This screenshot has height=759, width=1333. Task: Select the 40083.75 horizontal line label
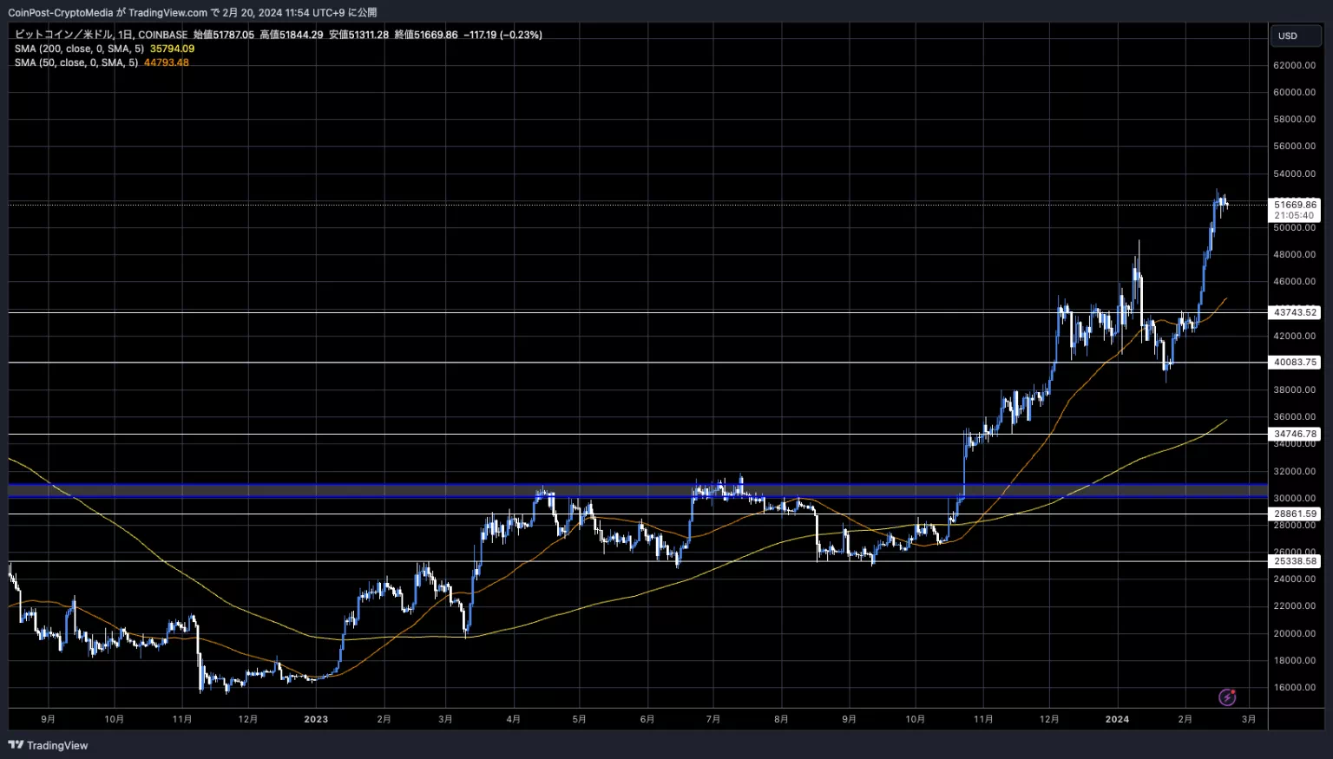[1296, 363]
